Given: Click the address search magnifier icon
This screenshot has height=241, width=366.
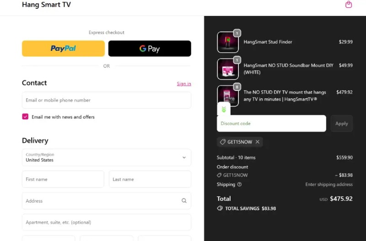Looking at the screenshot, I should tap(184, 201).
